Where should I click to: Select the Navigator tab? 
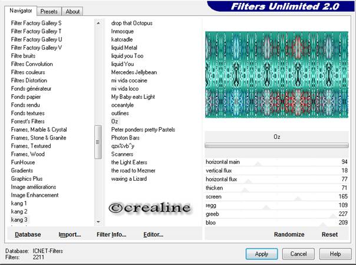[21, 11]
